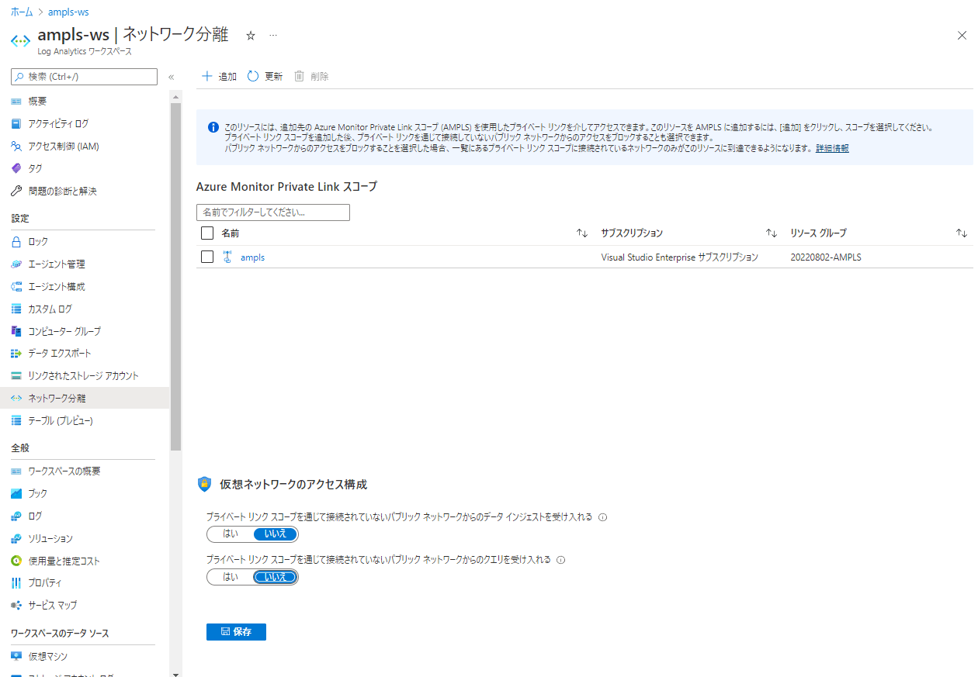Click the ワークスペースの概要 icon
978x677 pixels.
click(x=16, y=471)
